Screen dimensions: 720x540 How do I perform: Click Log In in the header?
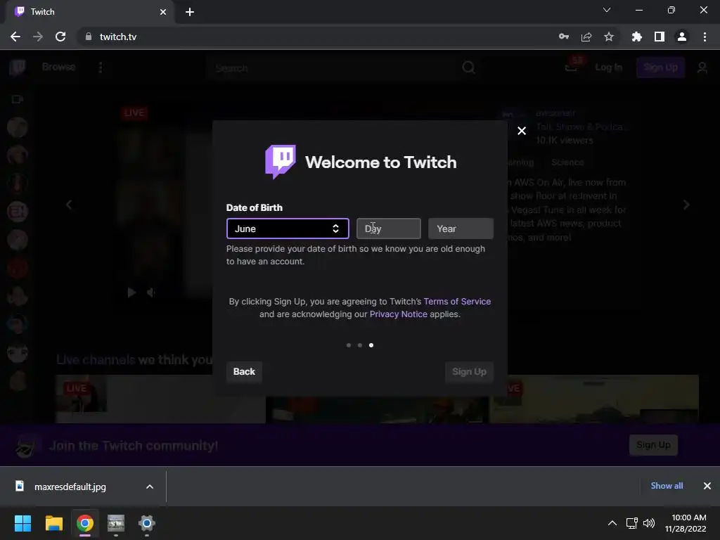point(608,67)
